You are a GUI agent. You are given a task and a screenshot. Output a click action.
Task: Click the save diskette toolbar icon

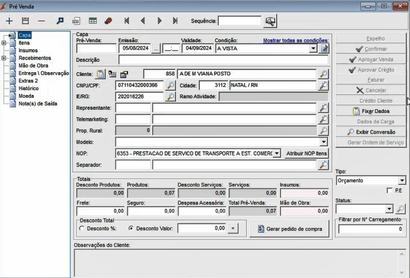25,21
